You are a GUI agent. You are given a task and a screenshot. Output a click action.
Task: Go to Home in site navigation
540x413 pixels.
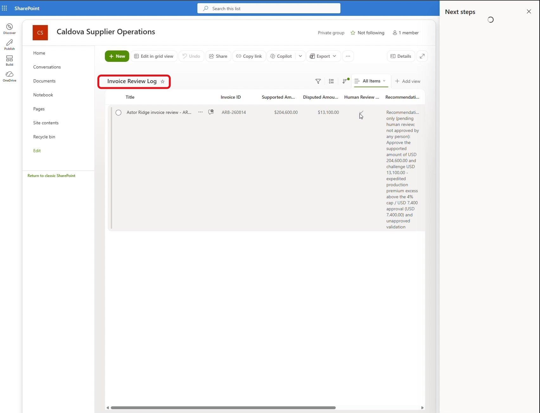(x=39, y=53)
